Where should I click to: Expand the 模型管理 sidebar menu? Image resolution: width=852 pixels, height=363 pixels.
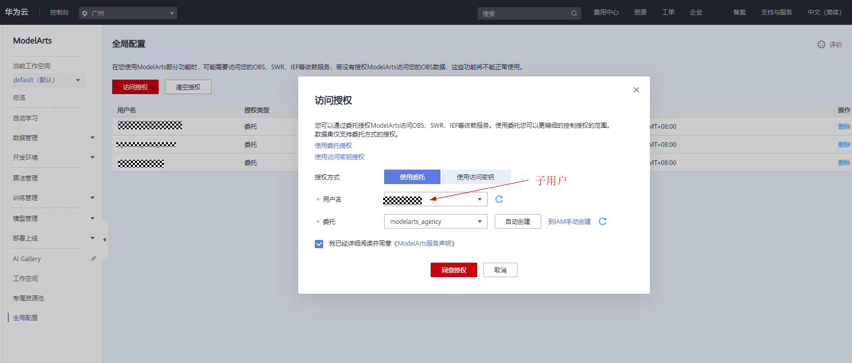click(x=93, y=218)
